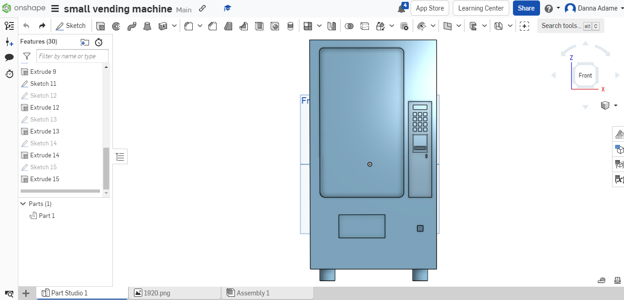Collapse the Parts section
This screenshot has height=300, width=624.
point(23,204)
